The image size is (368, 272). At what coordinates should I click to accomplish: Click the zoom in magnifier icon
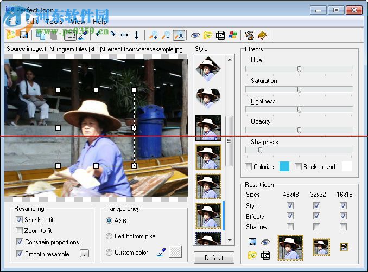[154, 35]
